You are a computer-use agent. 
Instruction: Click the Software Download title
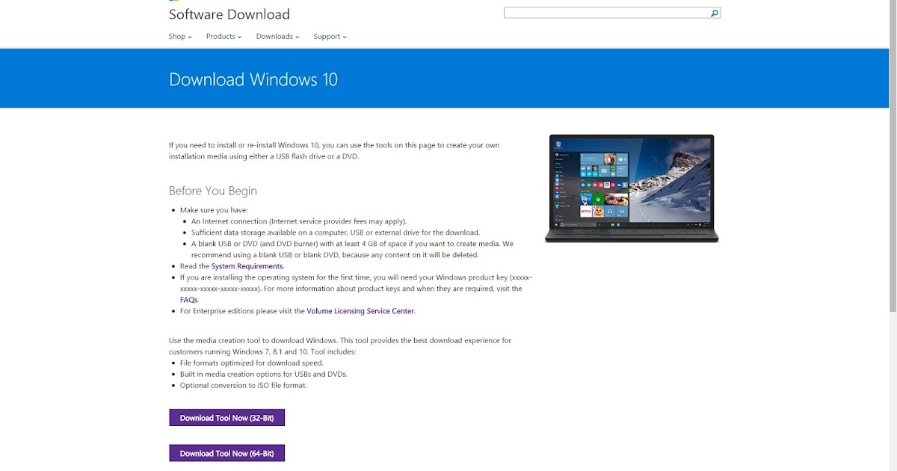[229, 14]
